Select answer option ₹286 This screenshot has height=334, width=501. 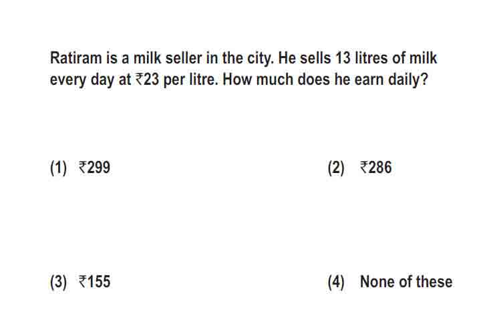coord(375,168)
